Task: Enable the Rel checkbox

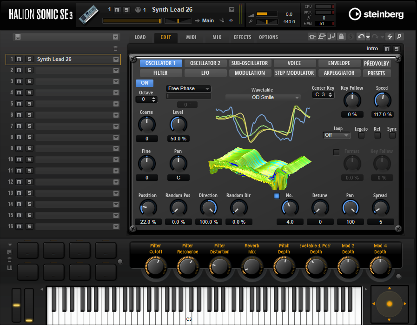Action: point(377,135)
